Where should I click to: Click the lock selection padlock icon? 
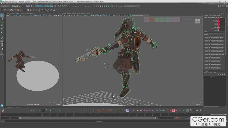(53, 6)
